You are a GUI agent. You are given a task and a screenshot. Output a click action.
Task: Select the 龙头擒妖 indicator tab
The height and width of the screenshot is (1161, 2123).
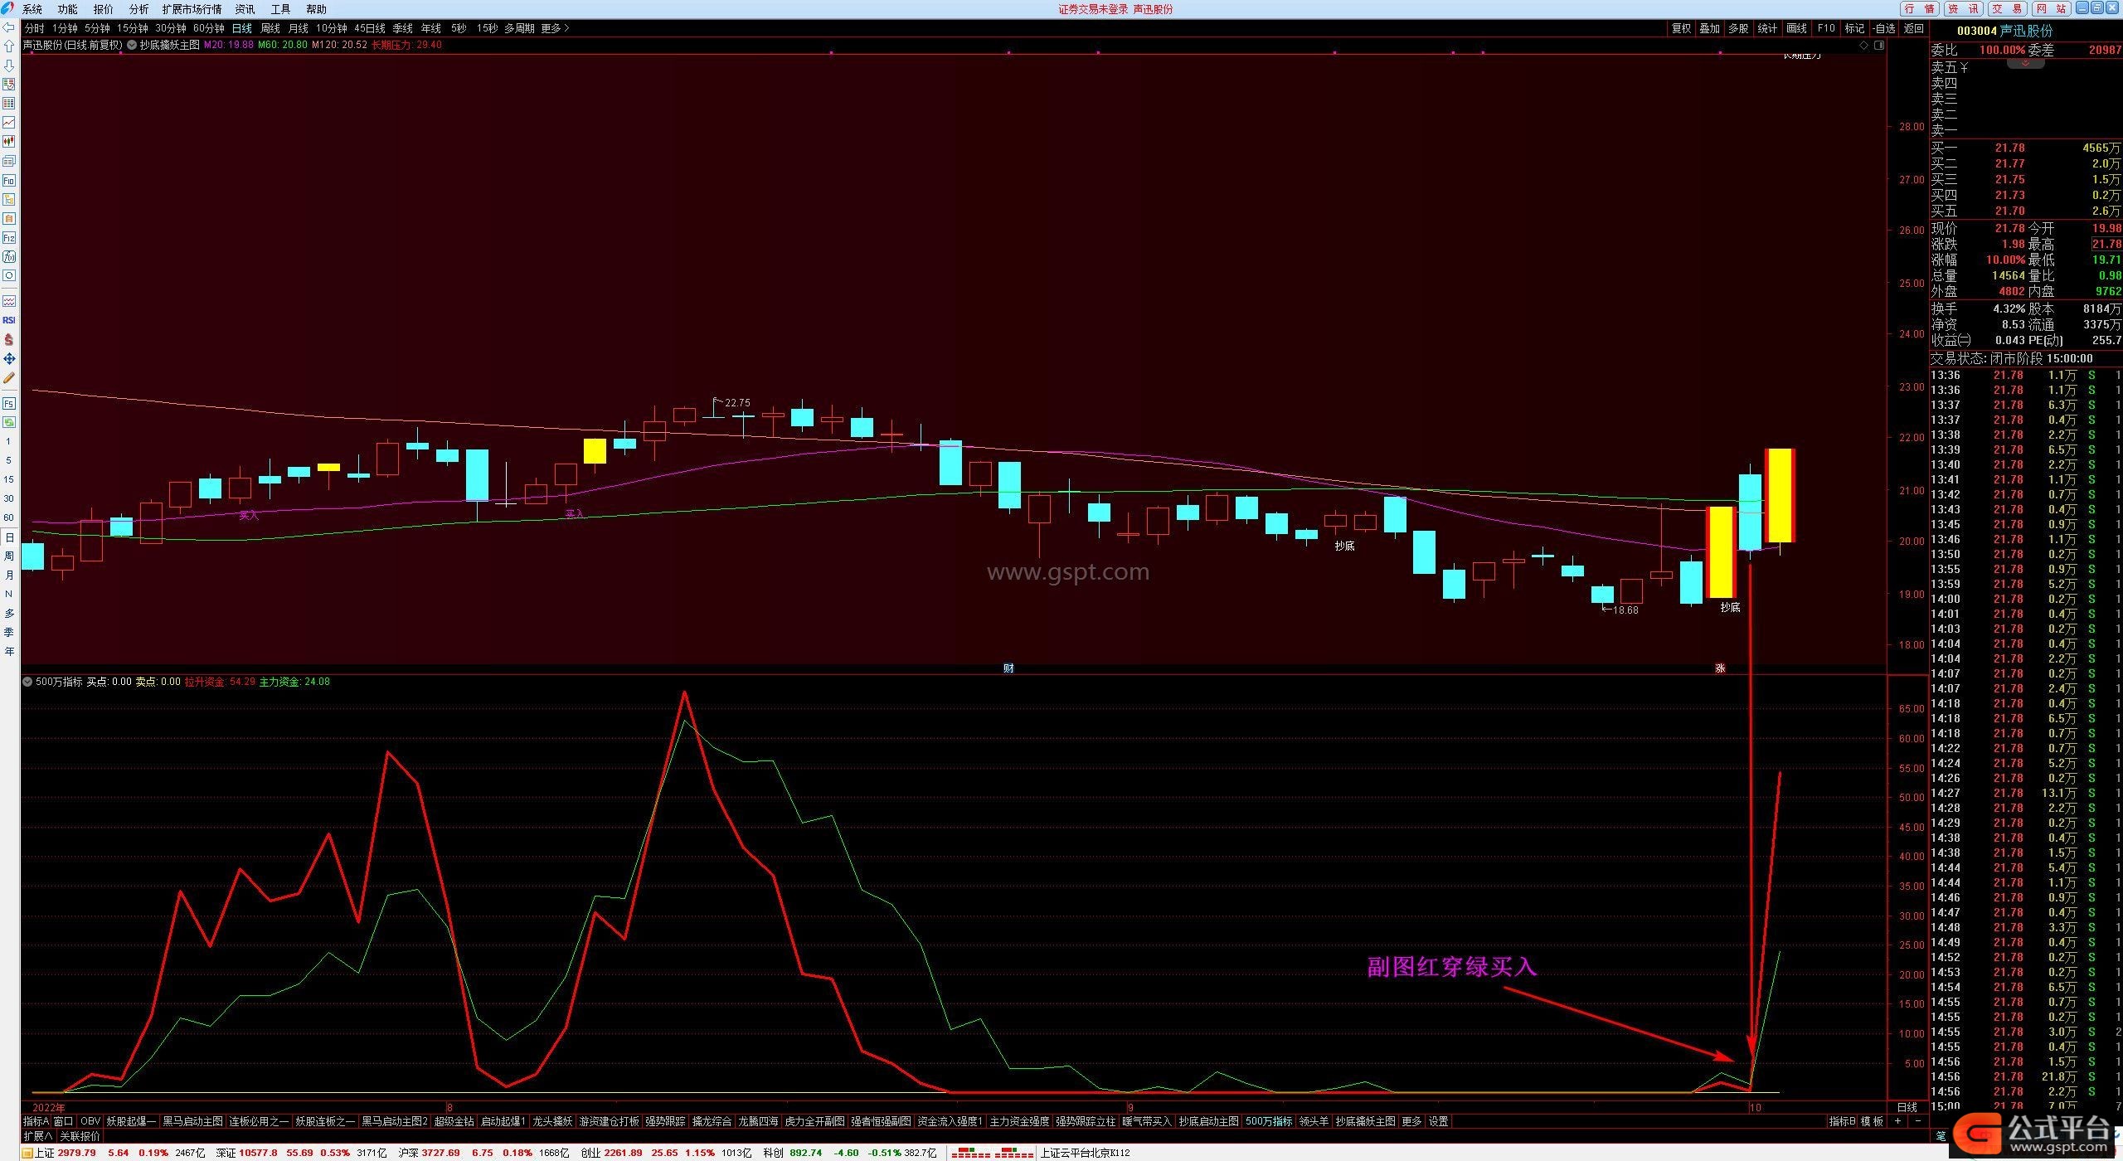[552, 1121]
